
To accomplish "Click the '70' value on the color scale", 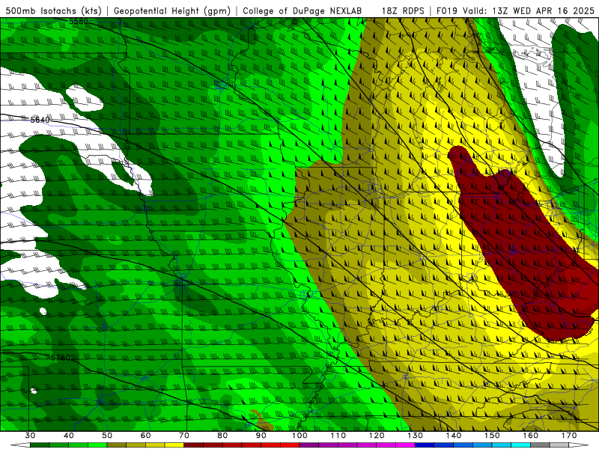I will pyautogui.click(x=184, y=436).
